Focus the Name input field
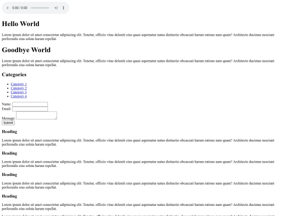288x216 pixels. pos(30,104)
